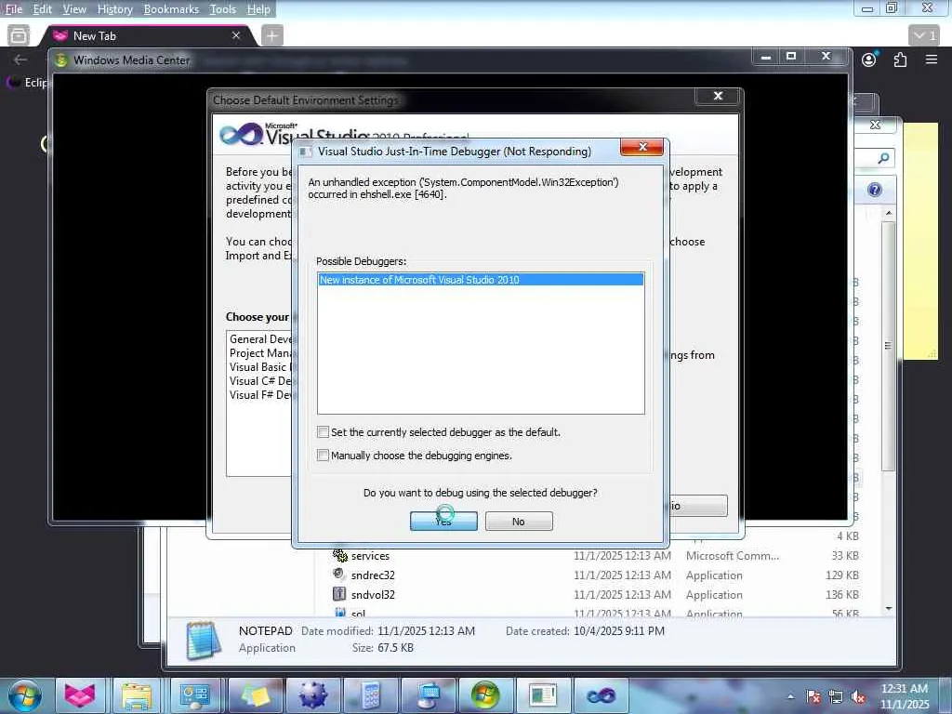This screenshot has height=714, width=952.
Task: Open Explorer help with question-mark icon
Action: [874, 190]
